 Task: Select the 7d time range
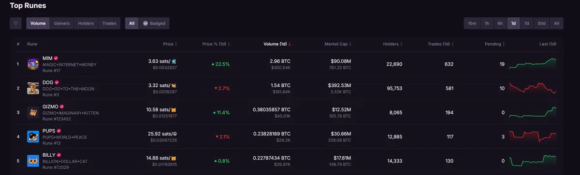click(527, 23)
